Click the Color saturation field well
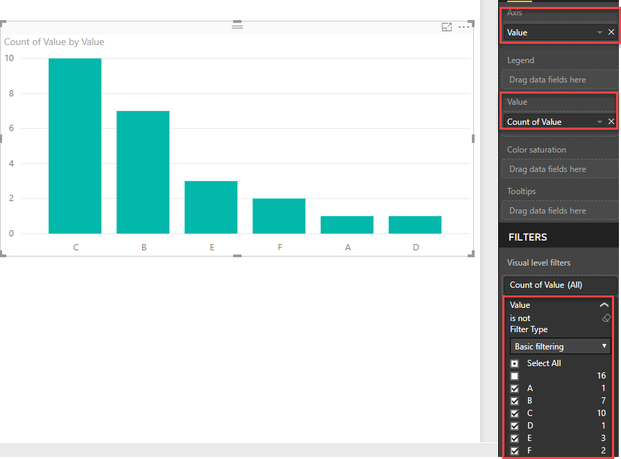The image size is (621, 459). click(560, 169)
